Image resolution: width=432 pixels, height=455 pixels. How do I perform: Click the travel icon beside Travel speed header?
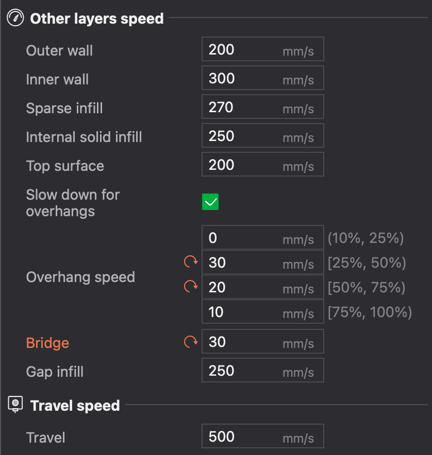[x=14, y=404]
